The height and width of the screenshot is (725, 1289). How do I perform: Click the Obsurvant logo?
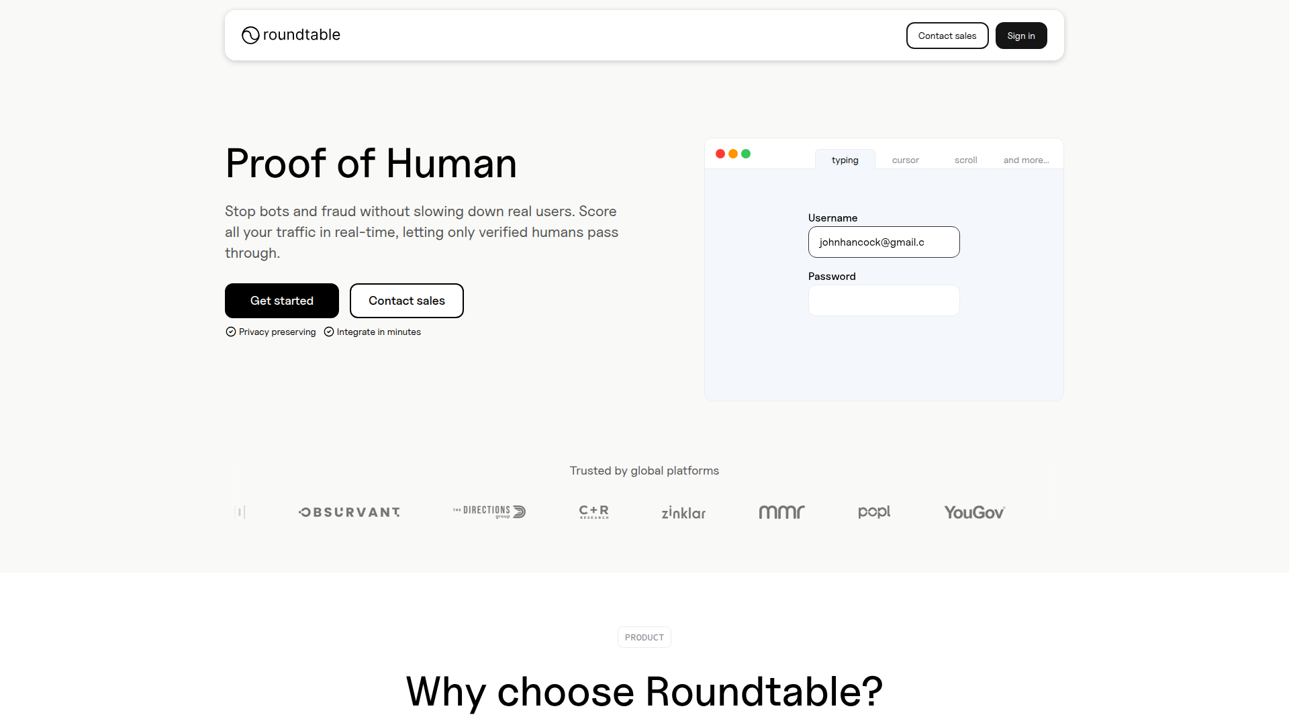[x=349, y=512]
